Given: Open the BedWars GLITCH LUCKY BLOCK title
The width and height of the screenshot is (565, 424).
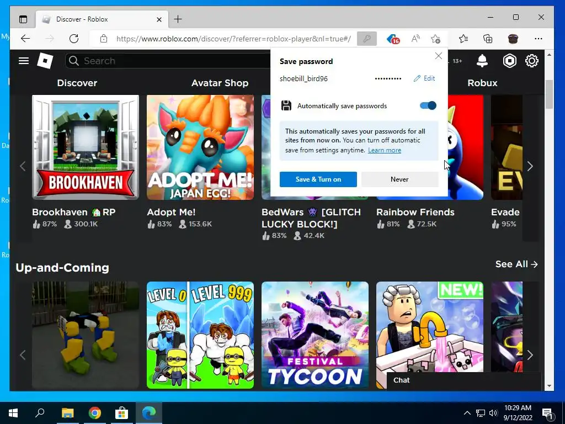Looking at the screenshot, I should (311, 218).
